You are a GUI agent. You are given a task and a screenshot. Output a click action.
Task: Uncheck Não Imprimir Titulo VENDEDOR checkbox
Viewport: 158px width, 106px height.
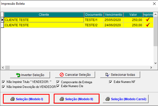pyautogui.click(x=3, y=82)
